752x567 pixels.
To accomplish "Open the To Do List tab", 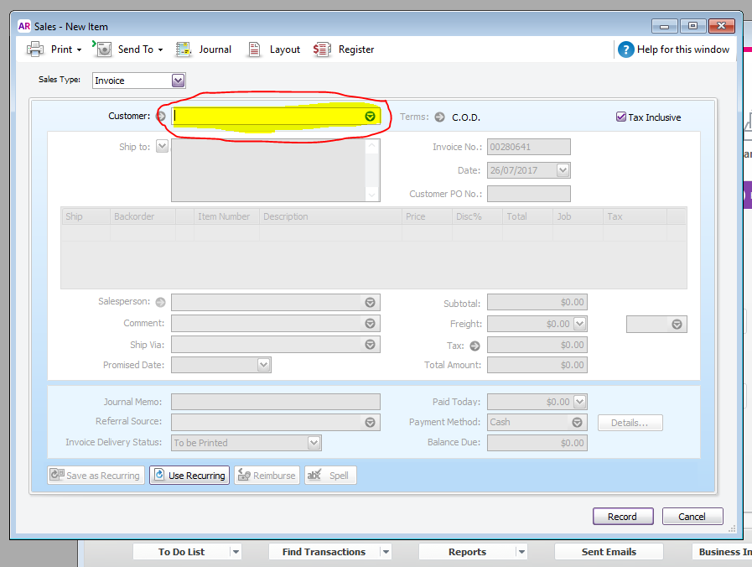I will pyautogui.click(x=181, y=552).
